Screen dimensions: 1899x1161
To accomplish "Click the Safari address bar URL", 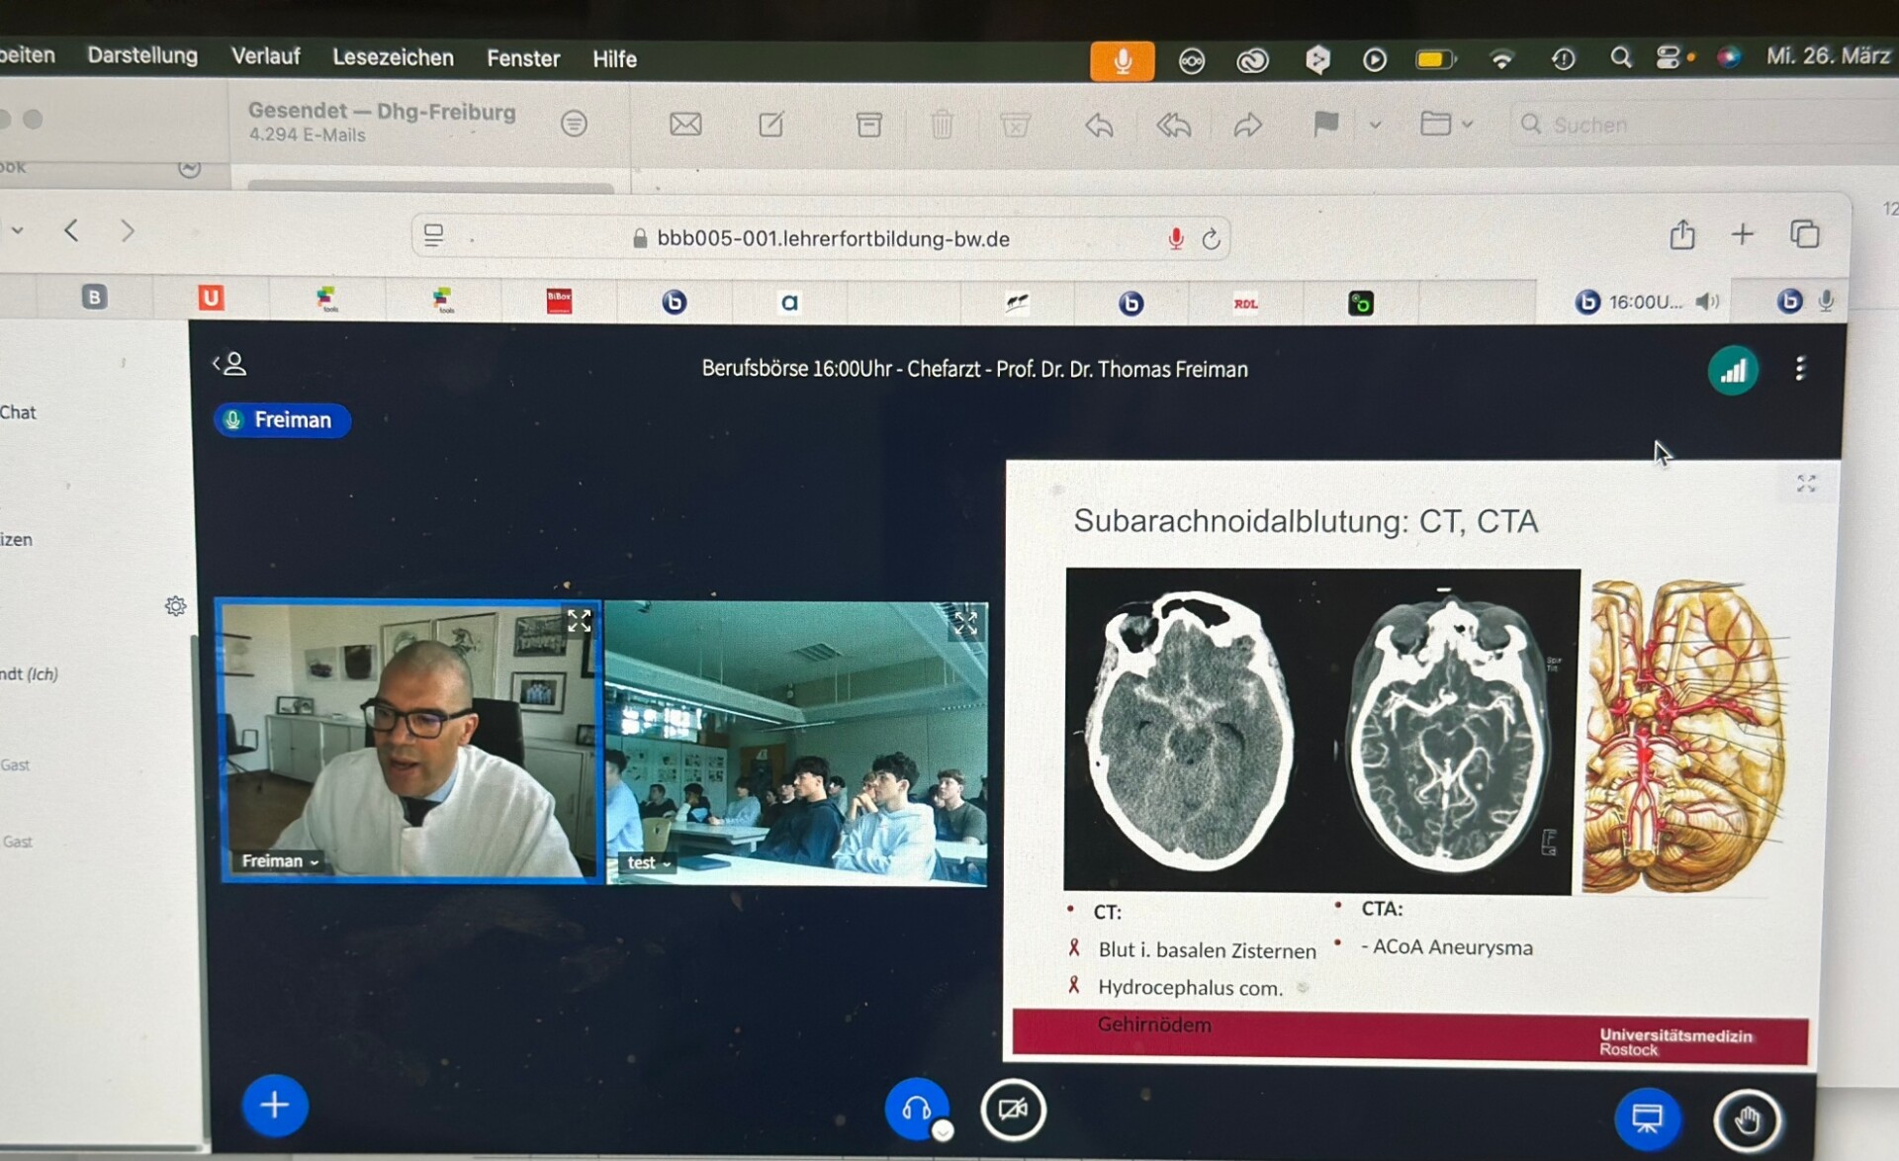I will tap(832, 238).
